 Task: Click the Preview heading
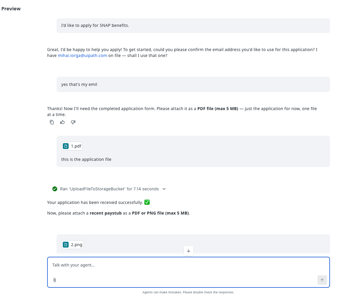point(11,9)
